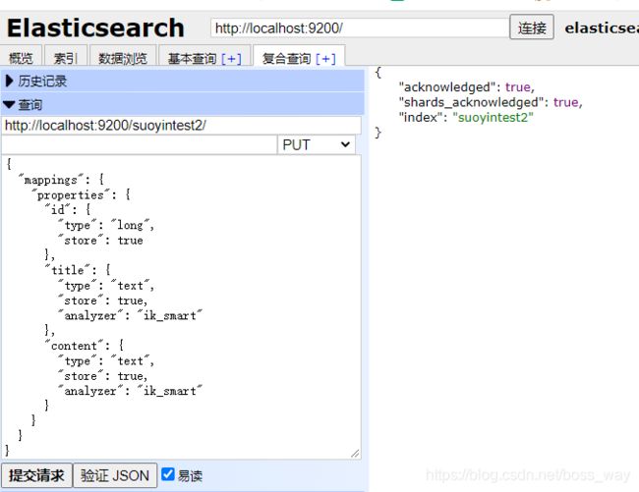The width and height of the screenshot is (639, 492).
Task: Click the 连接 connect button
Action: (532, 27)
